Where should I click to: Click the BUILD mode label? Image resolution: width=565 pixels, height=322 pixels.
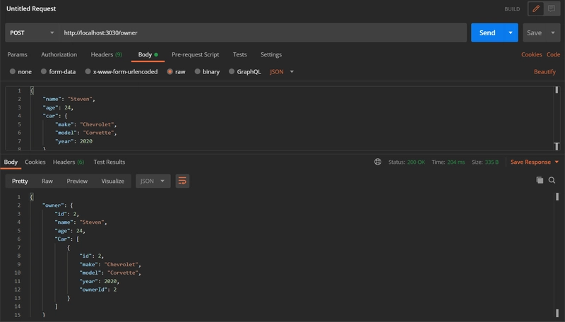pos(512,9)
